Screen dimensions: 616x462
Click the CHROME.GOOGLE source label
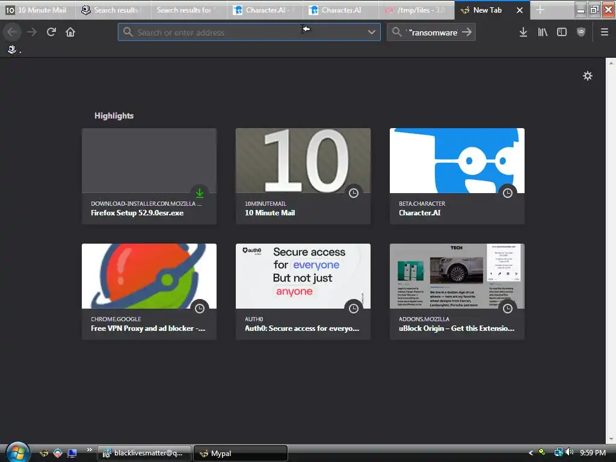coord(116,319)
